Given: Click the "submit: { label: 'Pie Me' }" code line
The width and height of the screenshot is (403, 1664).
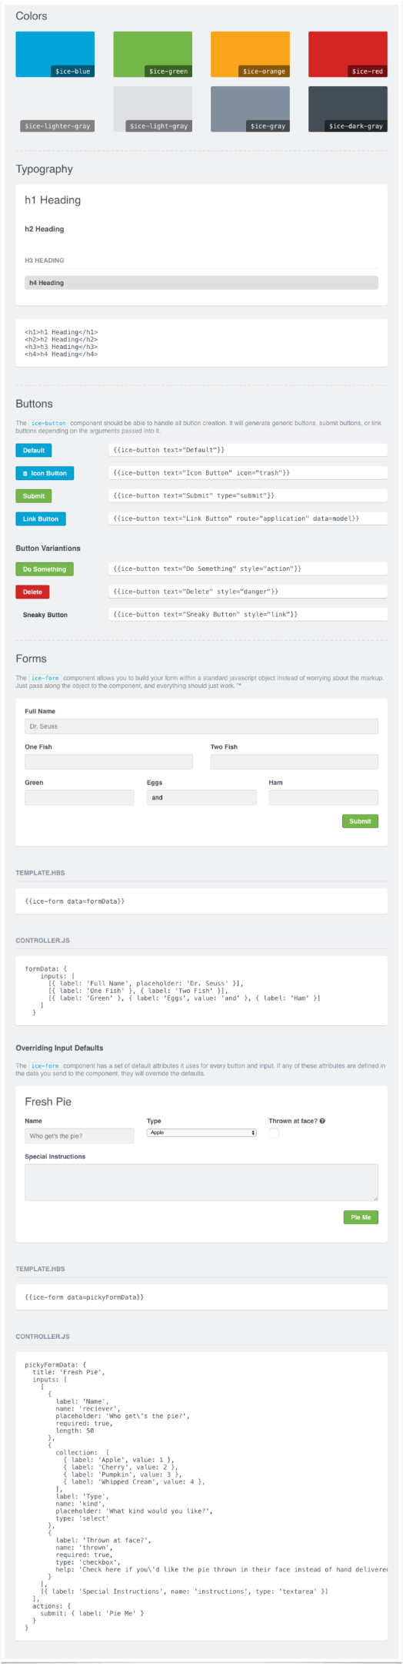Looking at the screenshot, I should coord(92,1613).
